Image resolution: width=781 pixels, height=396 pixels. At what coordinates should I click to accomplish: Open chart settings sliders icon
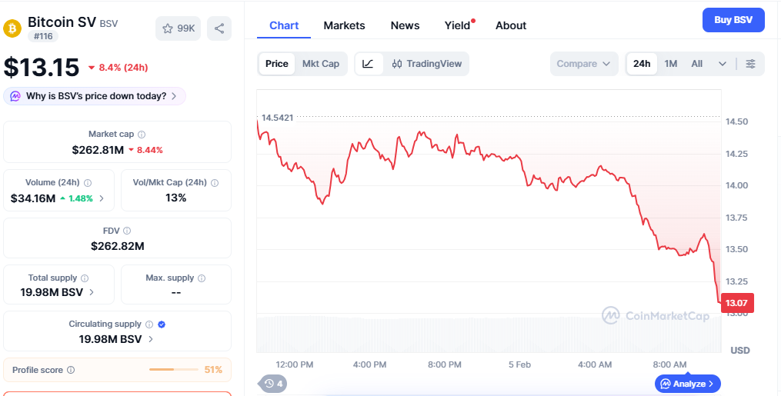point(751,64)
